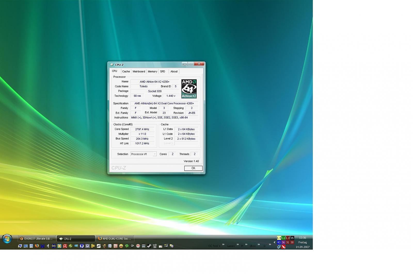The image size is (413, 274).
Task: Click the Specification field text
Action: pos(164,103)
